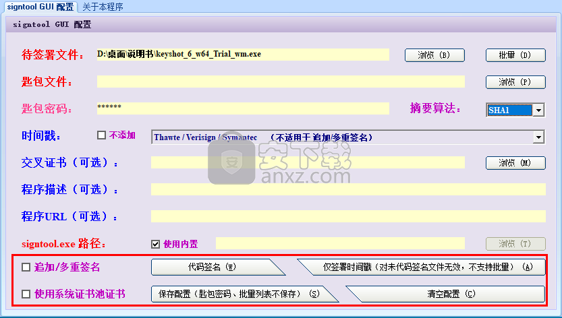Toggle the 不添加 timestamp checkbox

tap(101, 135)
